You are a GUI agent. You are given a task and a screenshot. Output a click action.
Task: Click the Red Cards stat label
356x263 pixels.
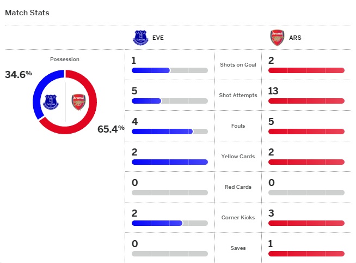click(x=238, y=187)
